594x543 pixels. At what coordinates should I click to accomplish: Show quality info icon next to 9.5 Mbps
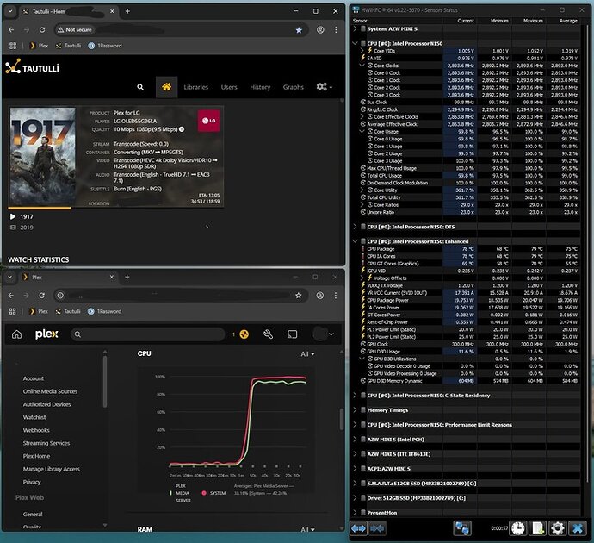click(x=182, y=129)
